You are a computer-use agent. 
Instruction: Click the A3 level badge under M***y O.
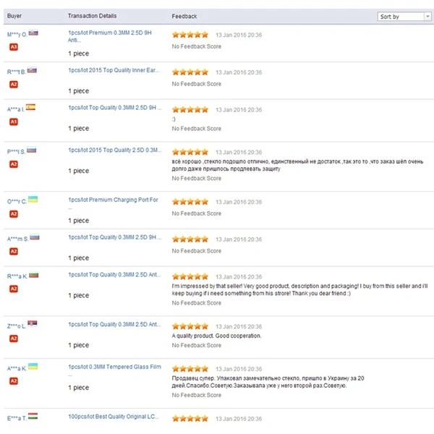pos(13,46)
